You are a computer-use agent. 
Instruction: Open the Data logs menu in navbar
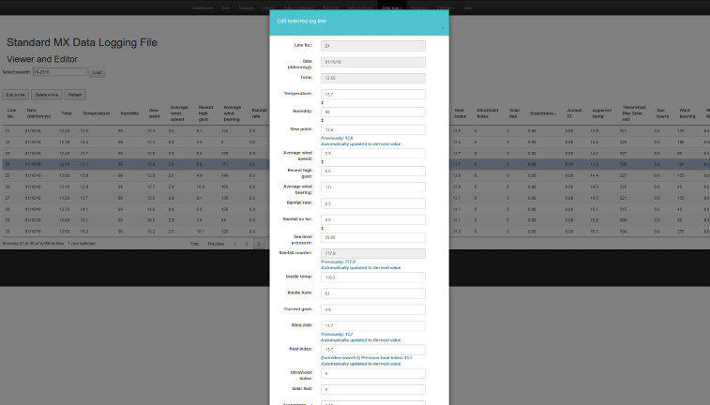click(x=390, y=7)
